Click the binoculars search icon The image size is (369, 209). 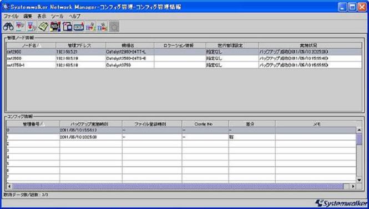coord(8,27)
